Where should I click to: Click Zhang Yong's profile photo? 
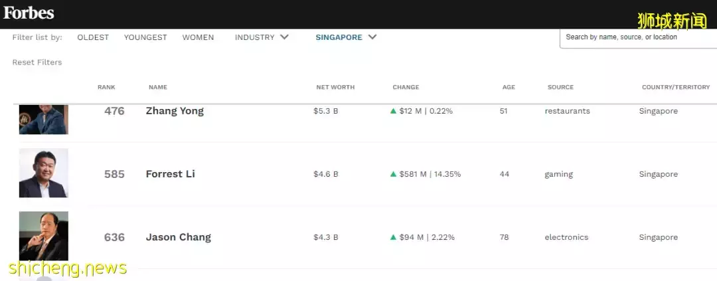[44, 120]
